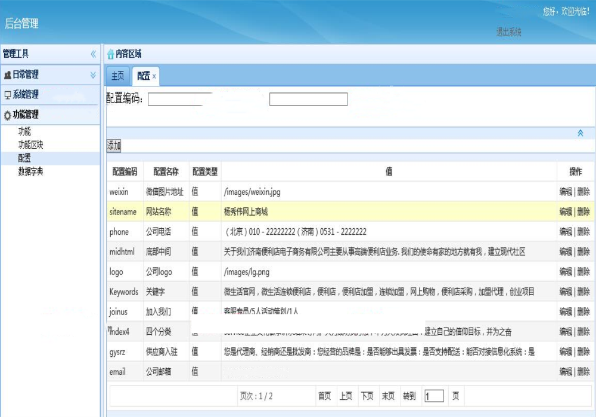The image size is (596, 417).
Task: Click the 系统管理 monitor icon
Action: click(x=8, y=95)
